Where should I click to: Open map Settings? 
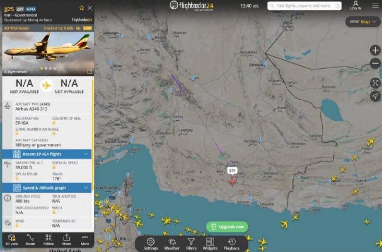point(151,244)
